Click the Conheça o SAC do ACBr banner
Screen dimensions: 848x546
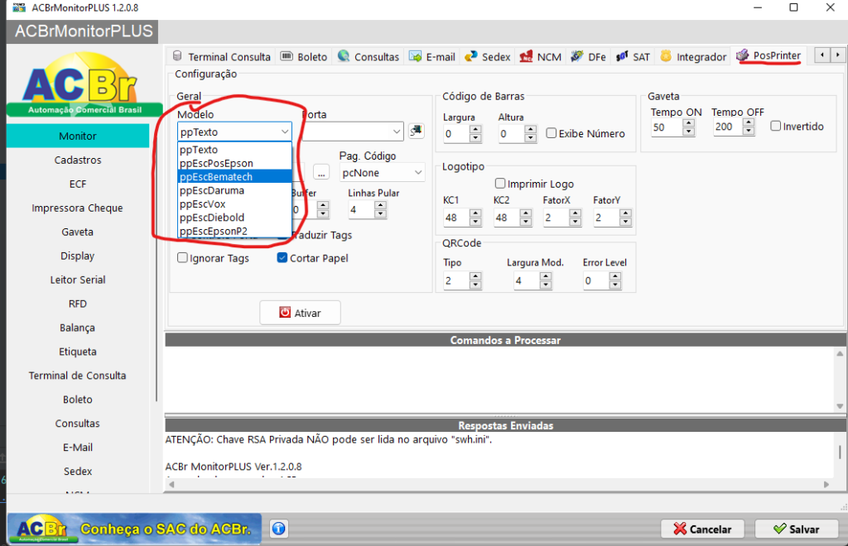134,528
